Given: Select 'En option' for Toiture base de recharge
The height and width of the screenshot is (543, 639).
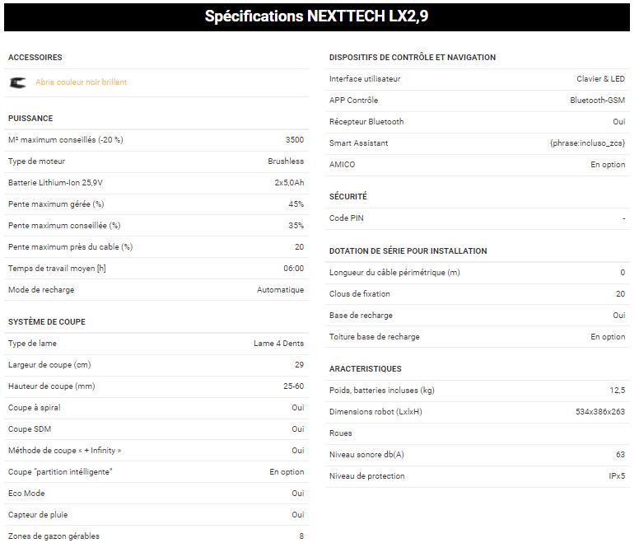Looking at the screenshot, I should 608,337.
